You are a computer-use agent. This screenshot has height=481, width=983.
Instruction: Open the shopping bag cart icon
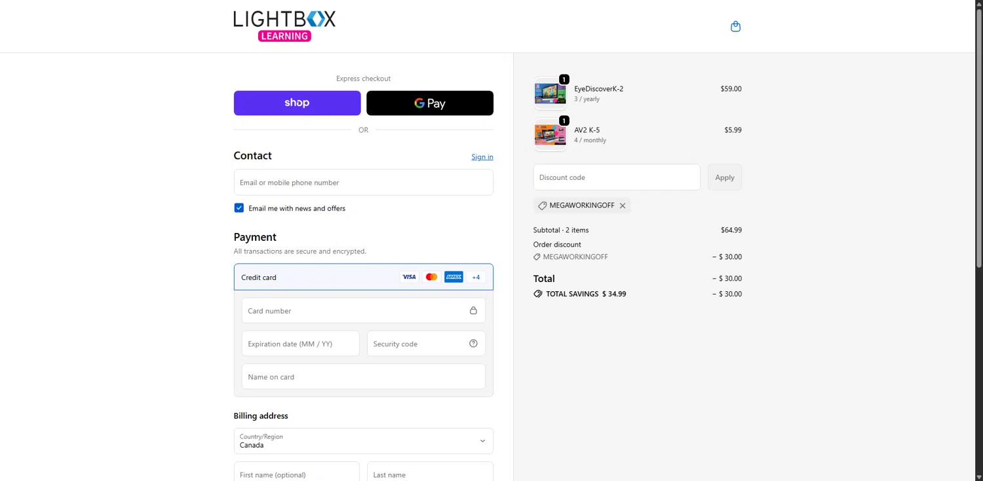[x=735, y=26]
